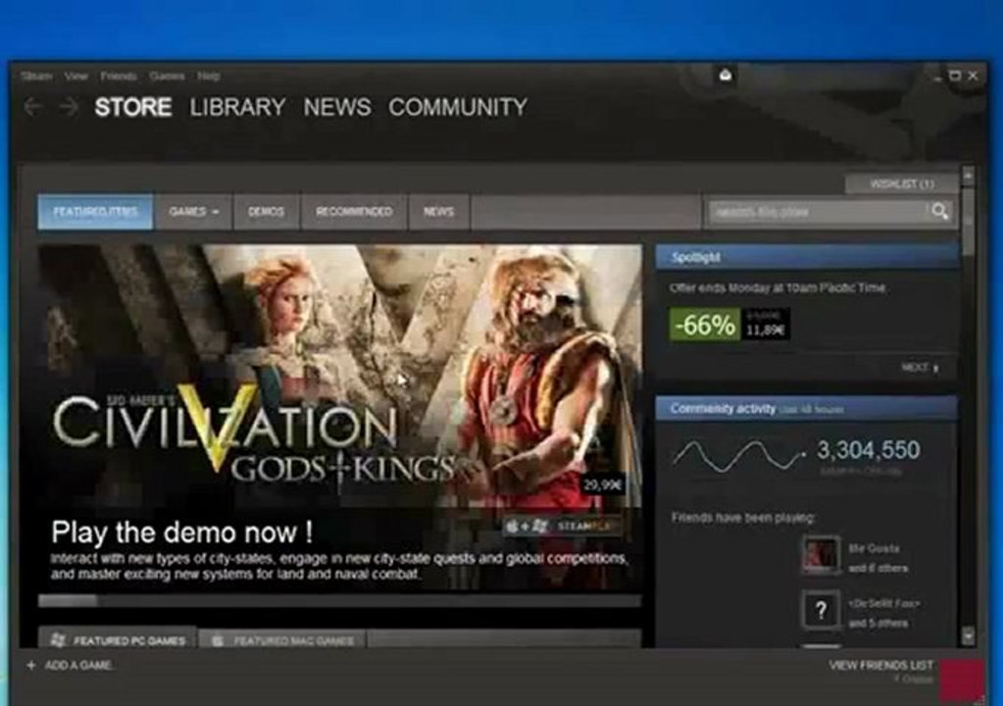The height and width of the screenshot is (706, 1003).
Task: Close the Steam window
Action: (973, 76)
